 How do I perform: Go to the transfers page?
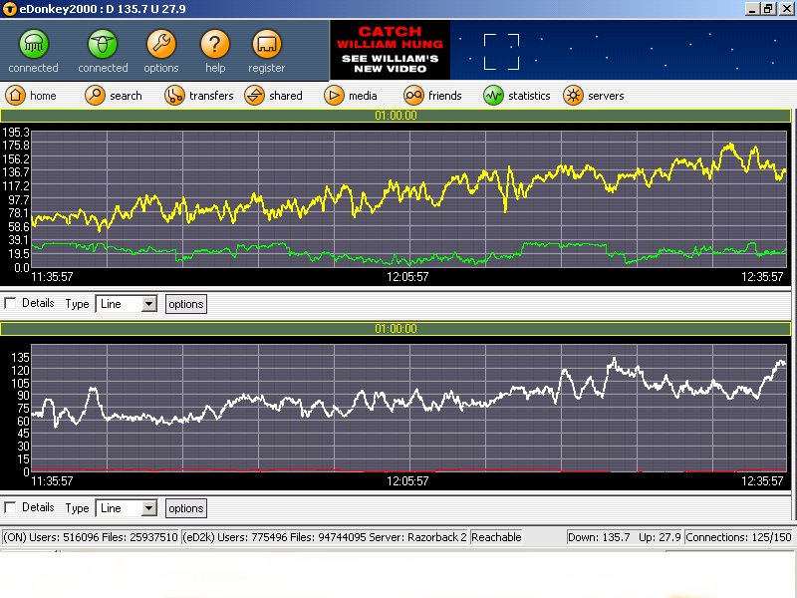click(x=174, y=96)
